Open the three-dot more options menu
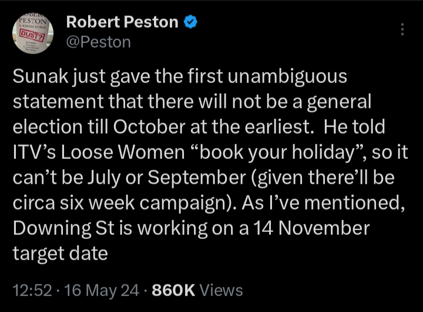This screenshot has height=312, width=423. pos(402,29)
